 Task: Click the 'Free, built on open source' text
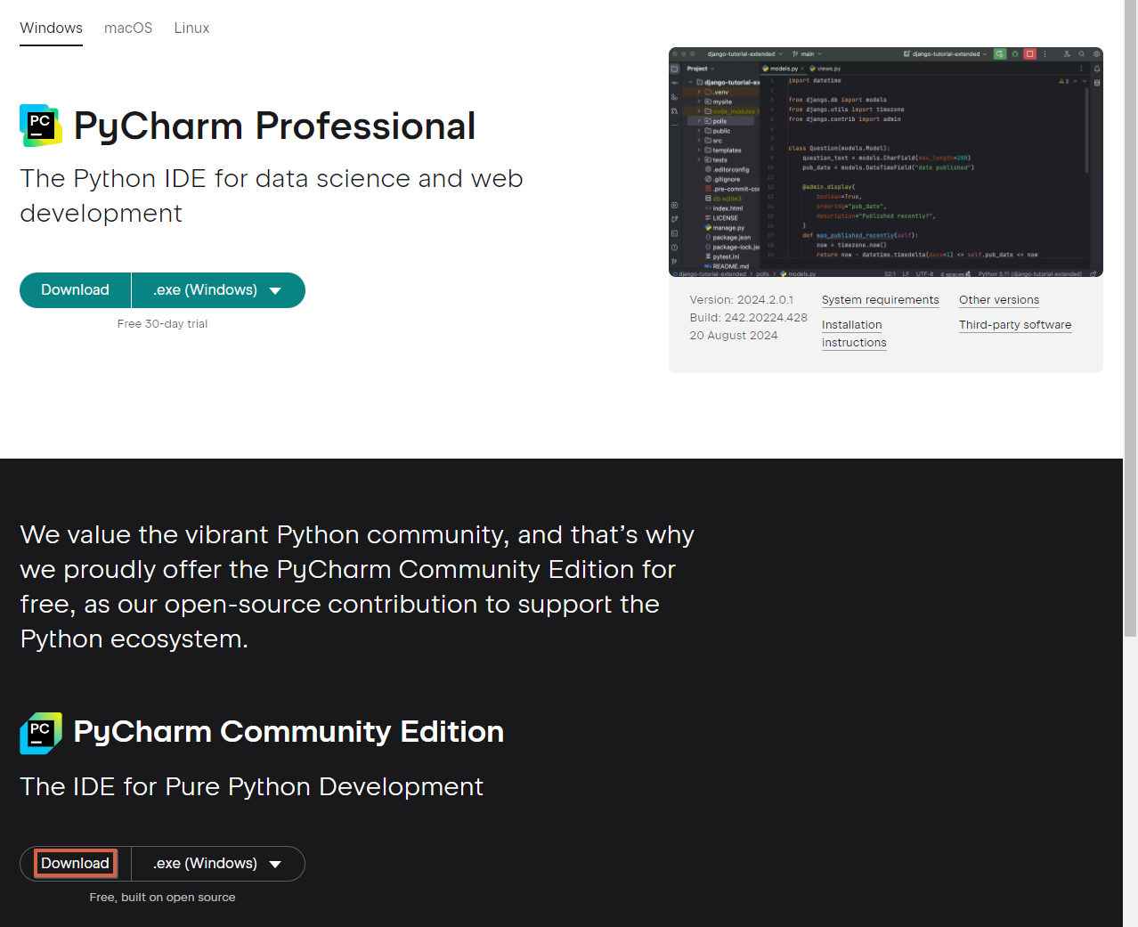pos(162,898)
